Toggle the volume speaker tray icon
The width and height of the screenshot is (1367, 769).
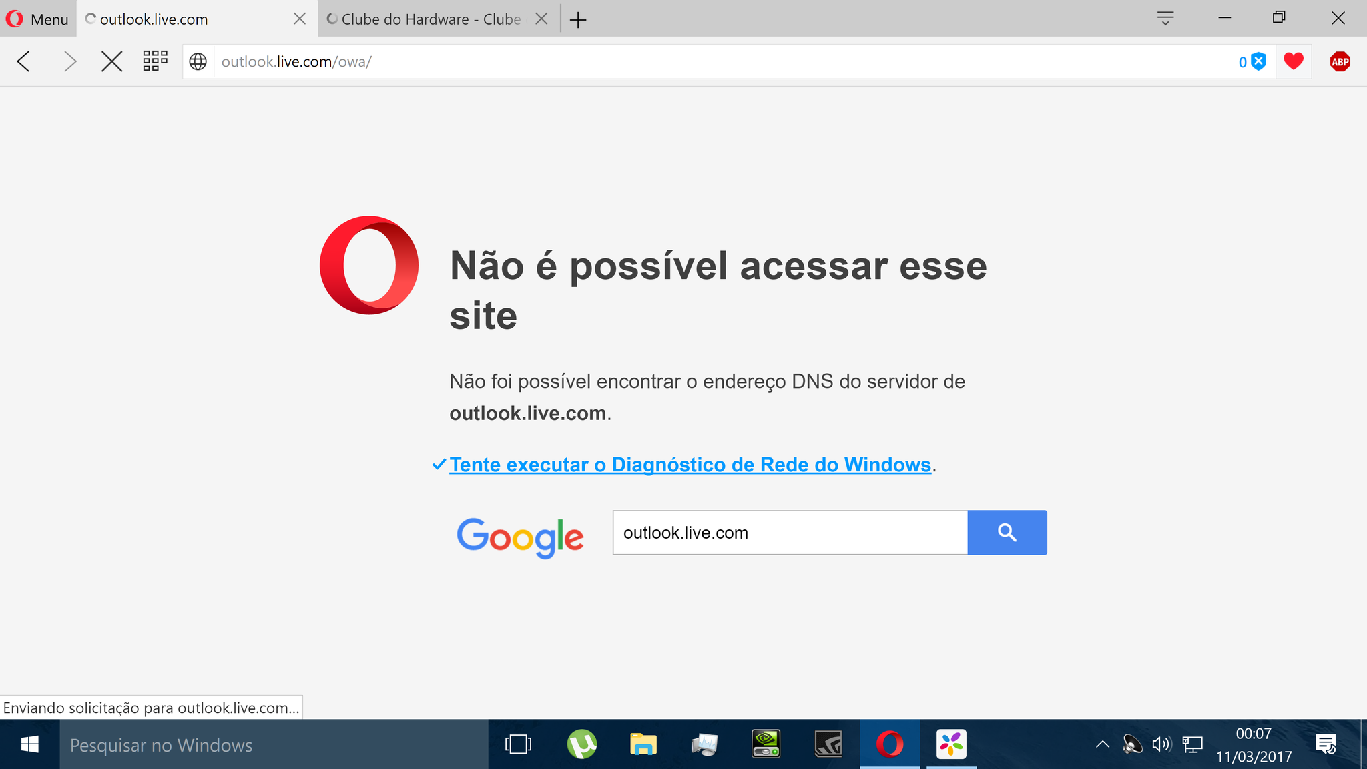point(1161,744)
